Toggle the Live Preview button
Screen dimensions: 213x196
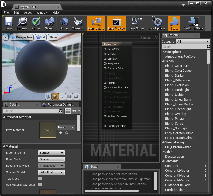click(x=117, y=23)
